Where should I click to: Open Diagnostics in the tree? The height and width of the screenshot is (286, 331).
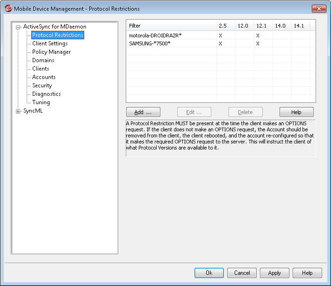(x=46, y=94)
